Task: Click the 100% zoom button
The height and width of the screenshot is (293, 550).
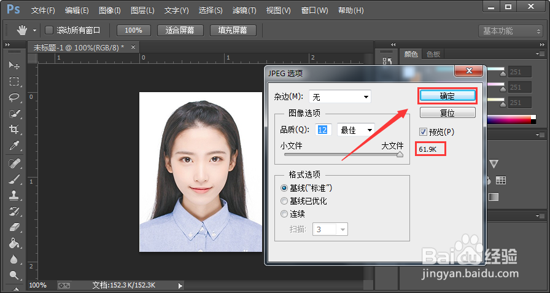Action: [134, 31]
